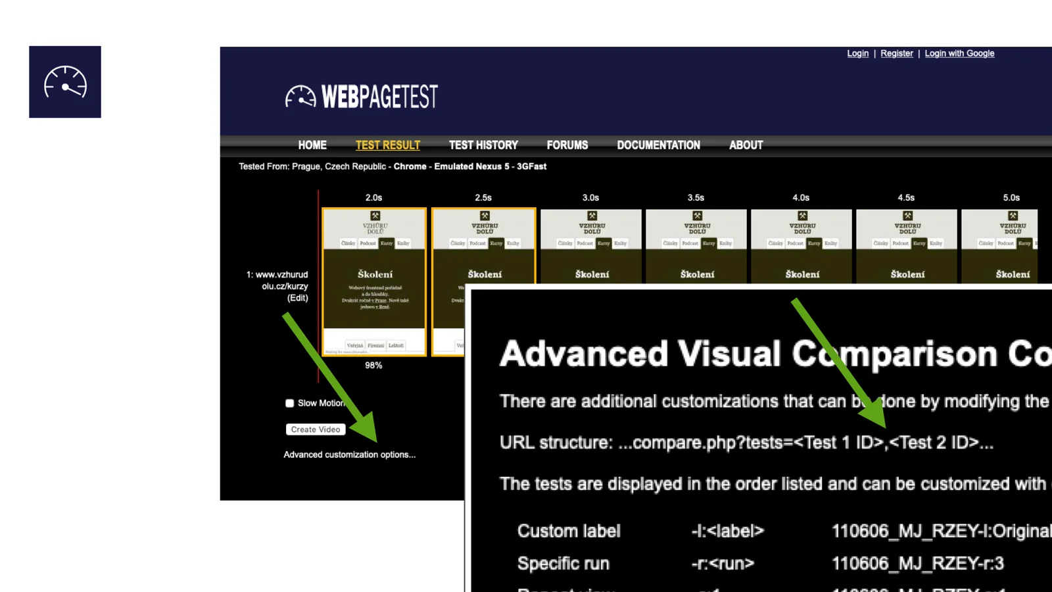Enable the Slow Motion checkbox
Image resolution: width=1052 pixels, height=592 pixels.
(x=289, y=403)
